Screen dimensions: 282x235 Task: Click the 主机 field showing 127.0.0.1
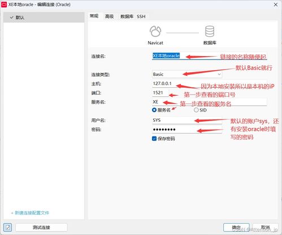(x=210, y=84)
